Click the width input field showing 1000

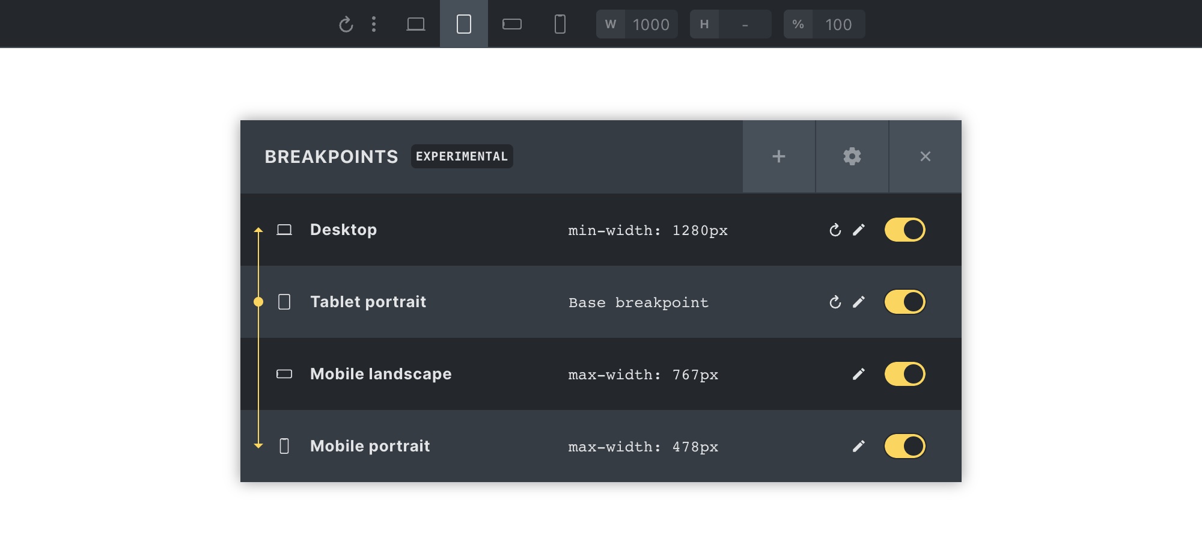coord(651,25)
